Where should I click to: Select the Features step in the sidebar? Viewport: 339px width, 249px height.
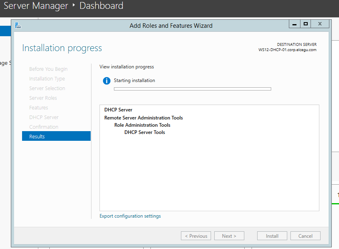tap(39, 108)
